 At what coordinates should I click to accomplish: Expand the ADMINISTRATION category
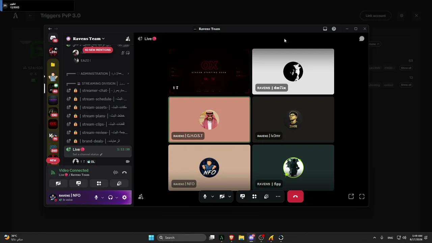[x=98, y=74]
